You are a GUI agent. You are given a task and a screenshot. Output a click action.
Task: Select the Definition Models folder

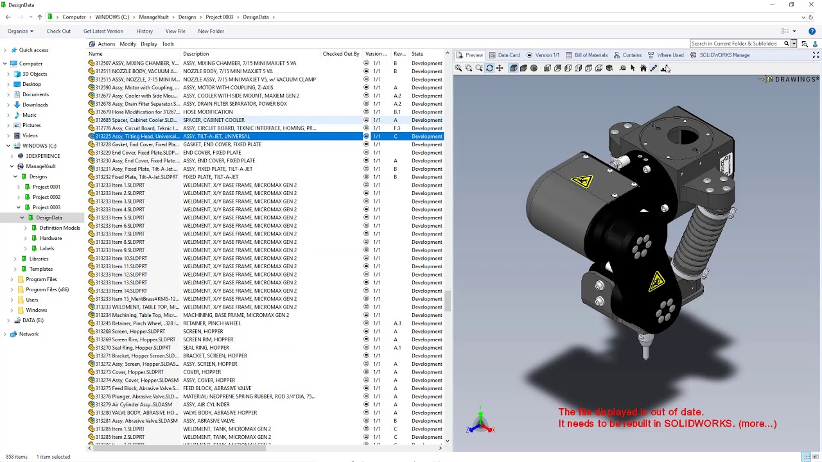[60, 228]
